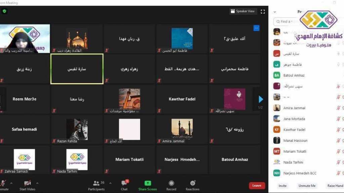The image size is (344, 193).
Task: Toggle Start Video camera on
Action: click(28, 183)
